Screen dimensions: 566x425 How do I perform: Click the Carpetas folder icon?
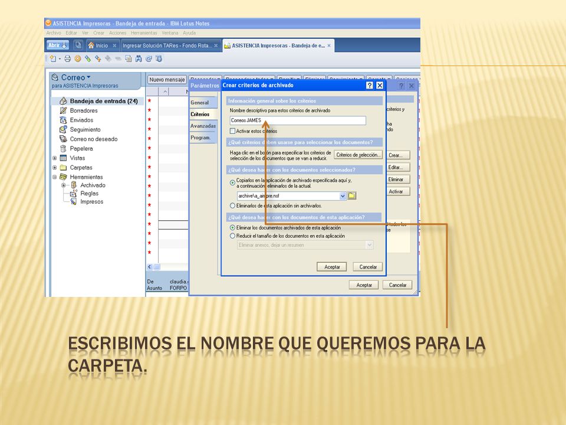(x=63, y=167)
